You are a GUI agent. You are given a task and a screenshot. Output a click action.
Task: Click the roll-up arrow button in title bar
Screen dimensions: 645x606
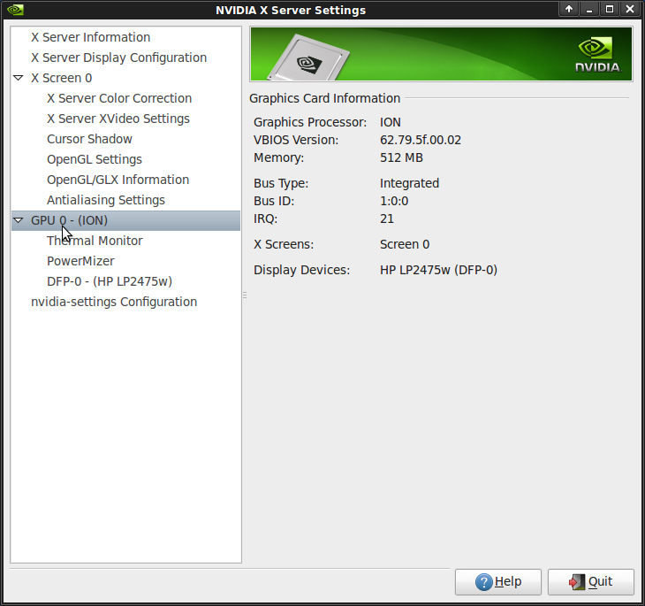click(569, 9)
